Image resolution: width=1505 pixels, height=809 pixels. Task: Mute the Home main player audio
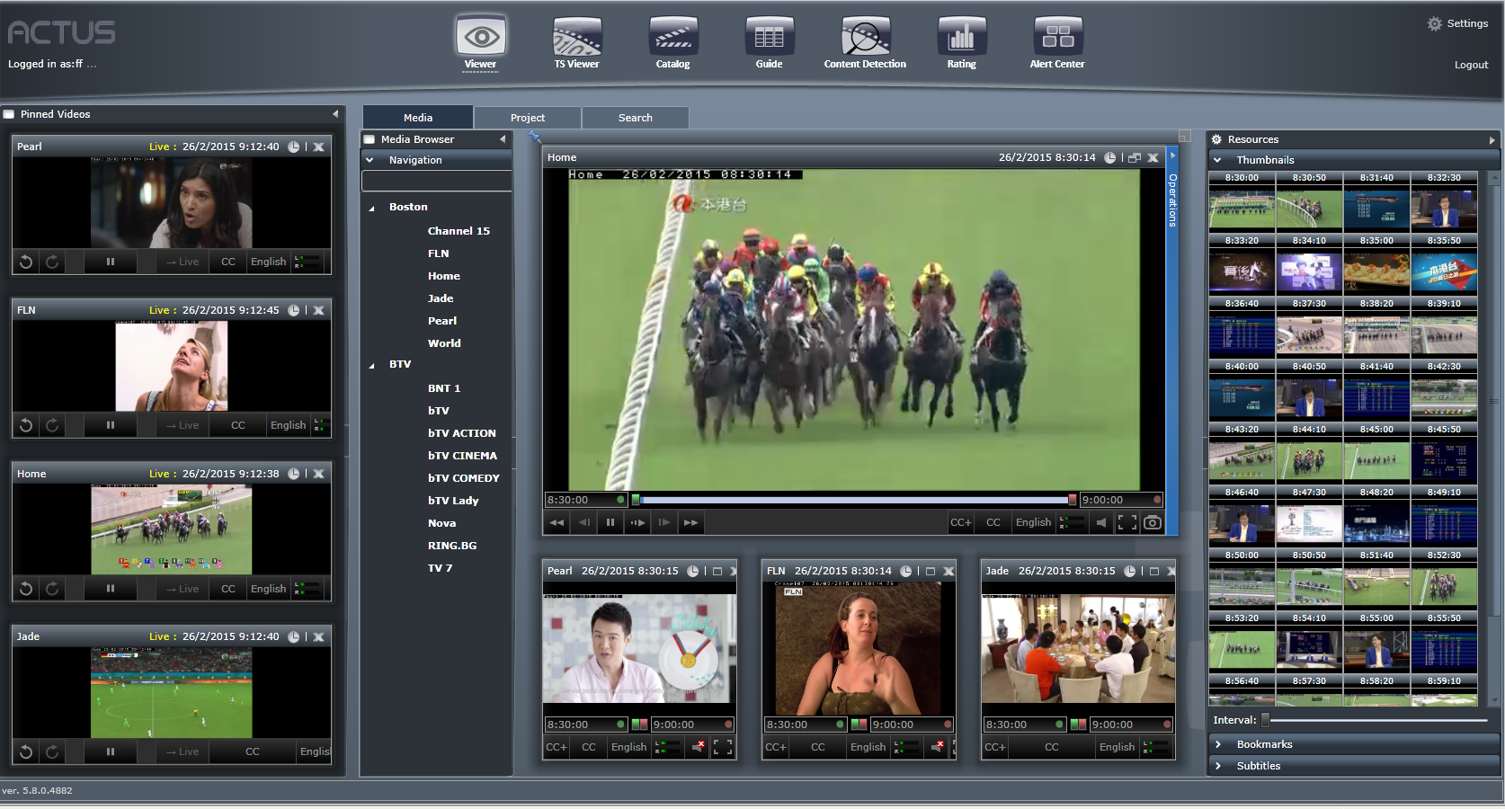[x=1101, y=522]
